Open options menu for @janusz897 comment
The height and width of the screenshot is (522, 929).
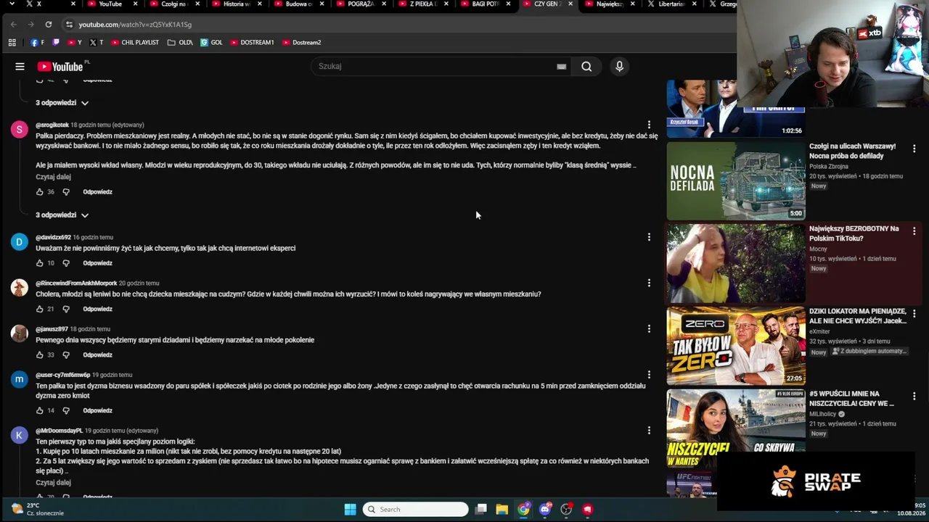point(649,328)
